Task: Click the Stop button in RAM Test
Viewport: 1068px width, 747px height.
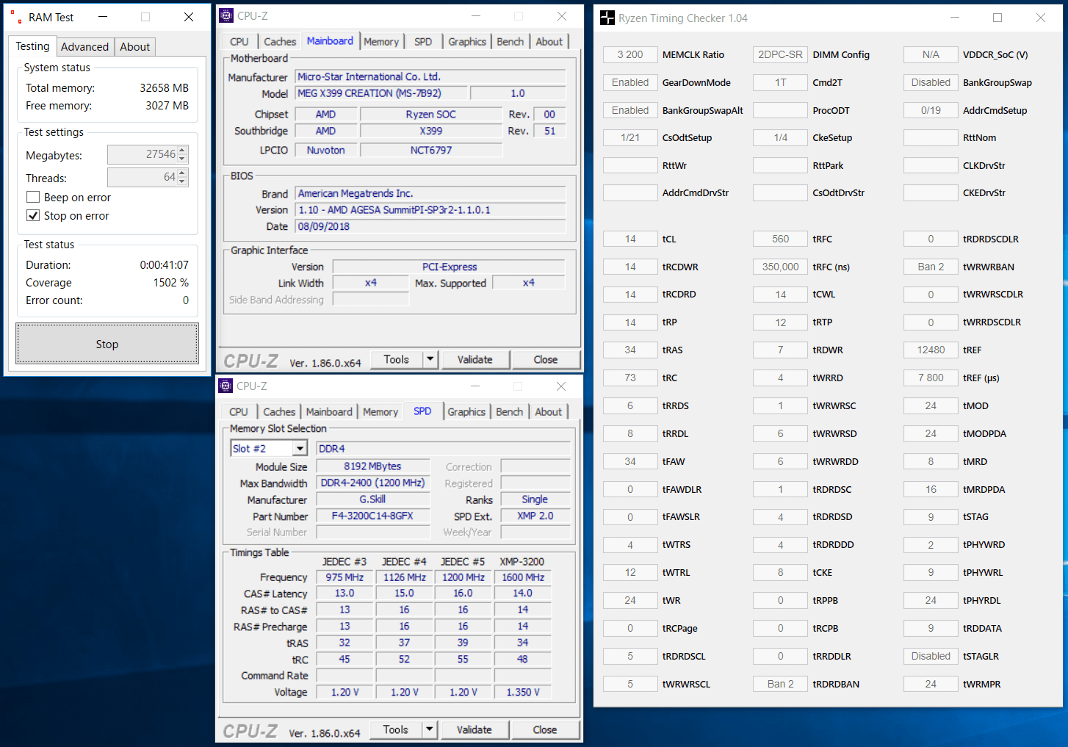Action: (x=107, y=344)
